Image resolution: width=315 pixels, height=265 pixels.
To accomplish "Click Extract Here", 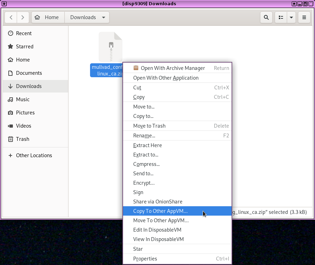I will pos(177,145).
